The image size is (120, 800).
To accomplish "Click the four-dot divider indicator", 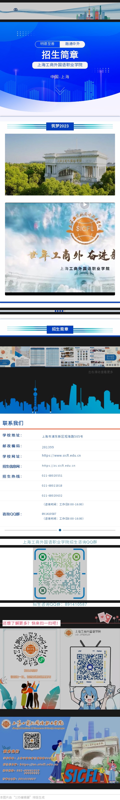I will (x=59, y=311).
